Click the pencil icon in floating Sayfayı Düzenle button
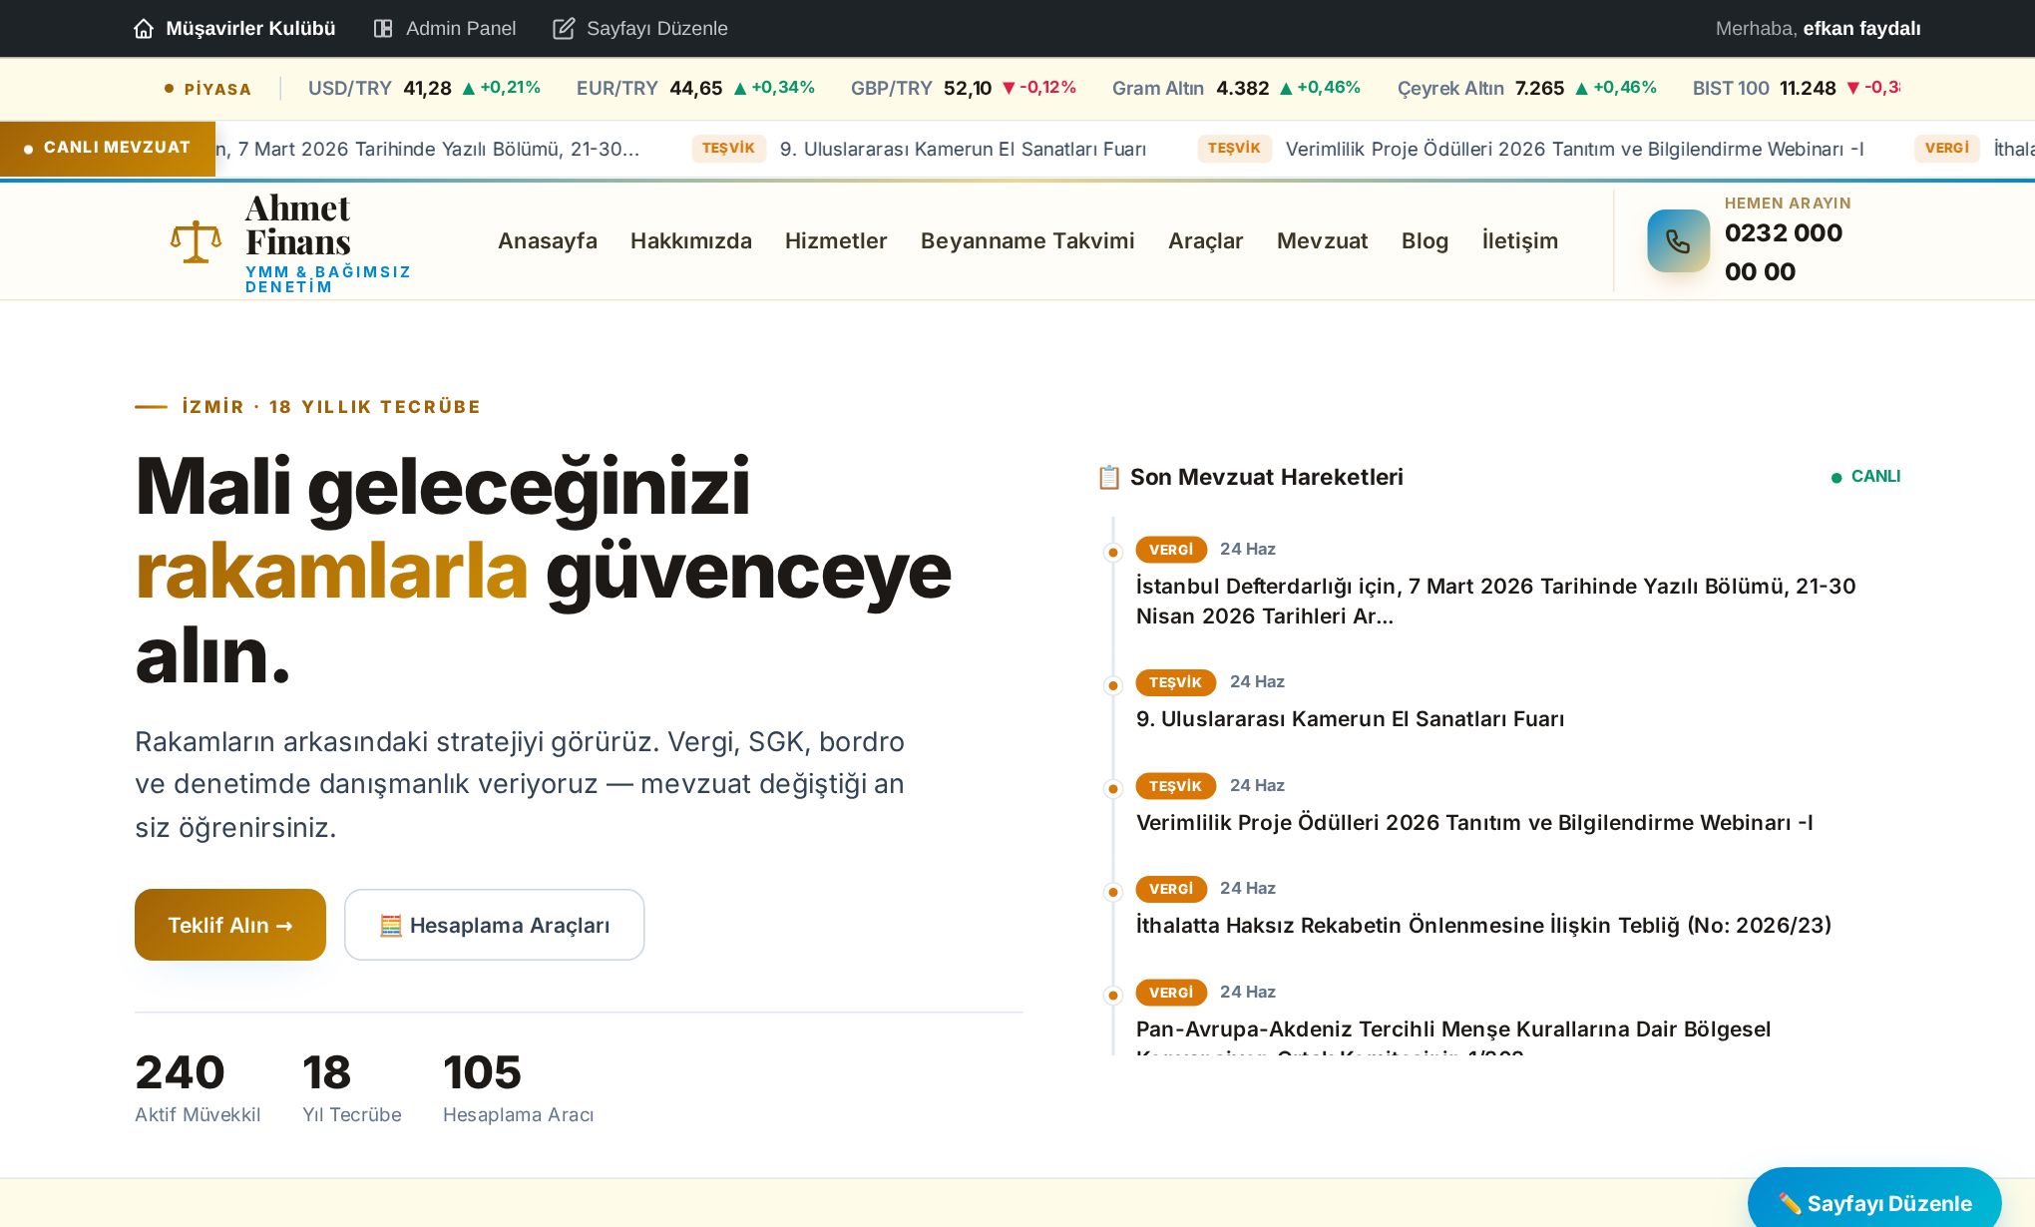2035x1227 pixels. (1790, 1203)
